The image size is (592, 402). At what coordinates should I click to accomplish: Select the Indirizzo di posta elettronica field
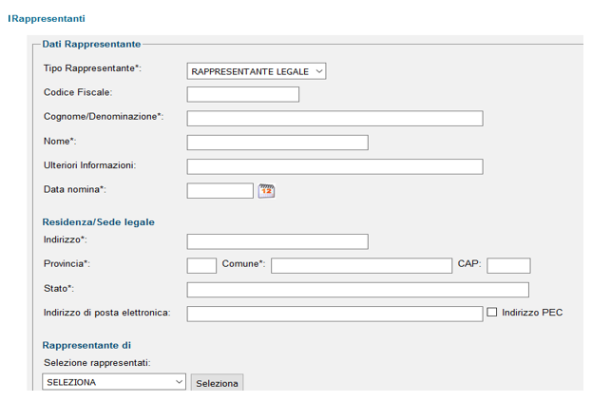pyautogui.click(x=334, y=314)
